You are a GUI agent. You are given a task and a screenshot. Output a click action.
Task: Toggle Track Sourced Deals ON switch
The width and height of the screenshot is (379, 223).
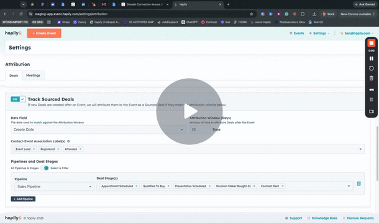pos(18,99)
